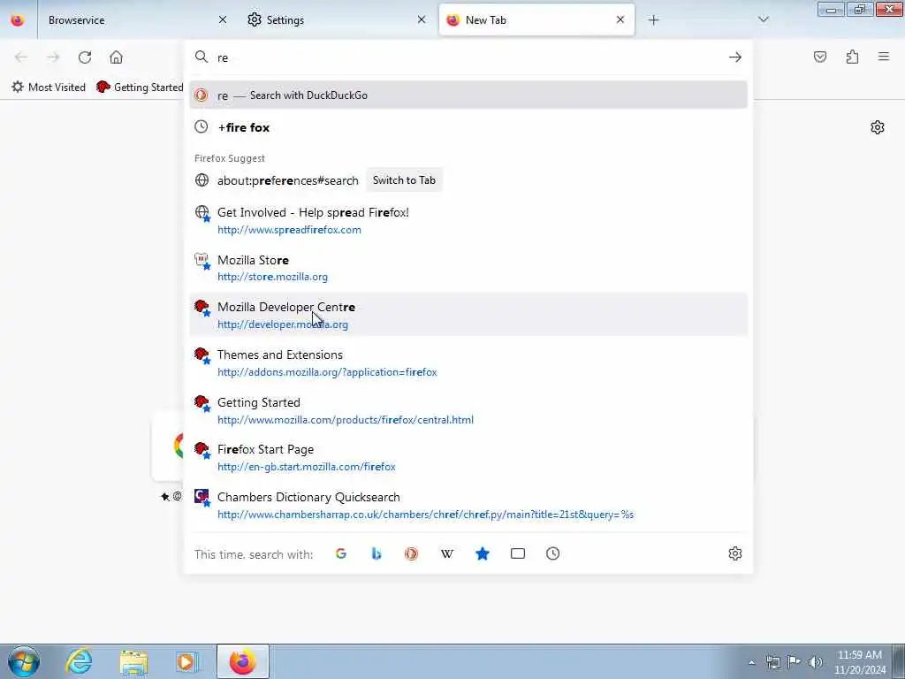Reload the page with the refresh icon
Viewport: 905px width, 679px height.
pos(85,57)
